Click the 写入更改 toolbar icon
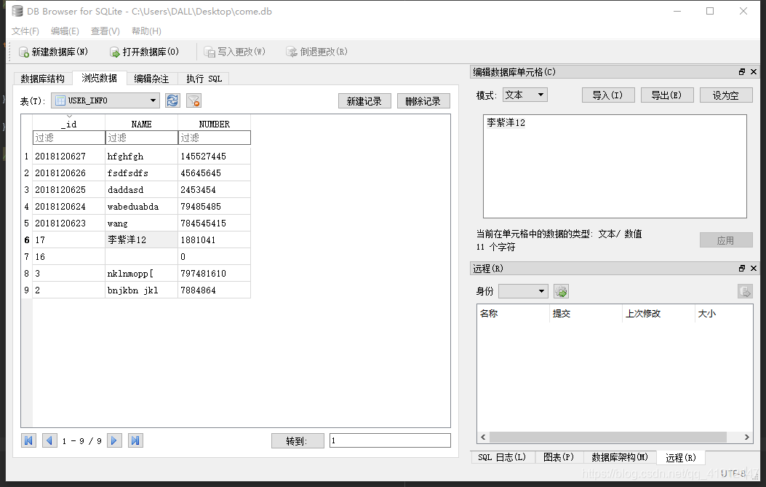The width and height of the screenshot is (766, 487). 211,52
